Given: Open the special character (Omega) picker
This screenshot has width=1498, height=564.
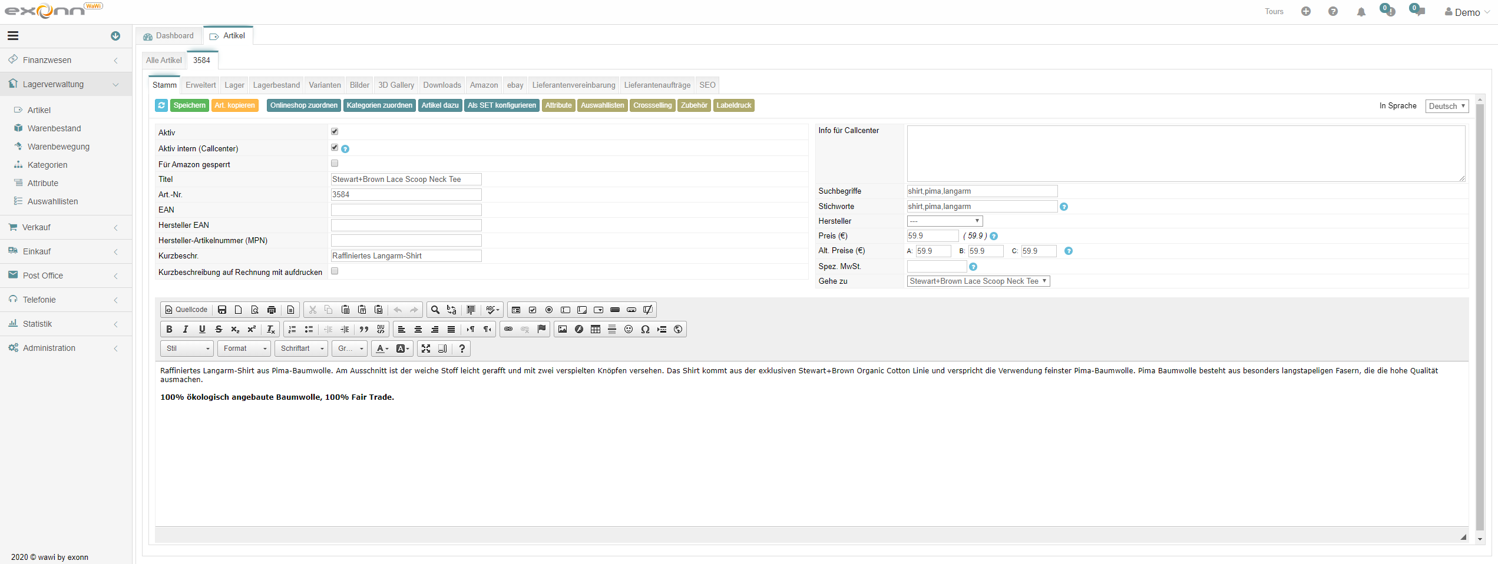Looking at the screenshot, I should click(x=644, y=329).
